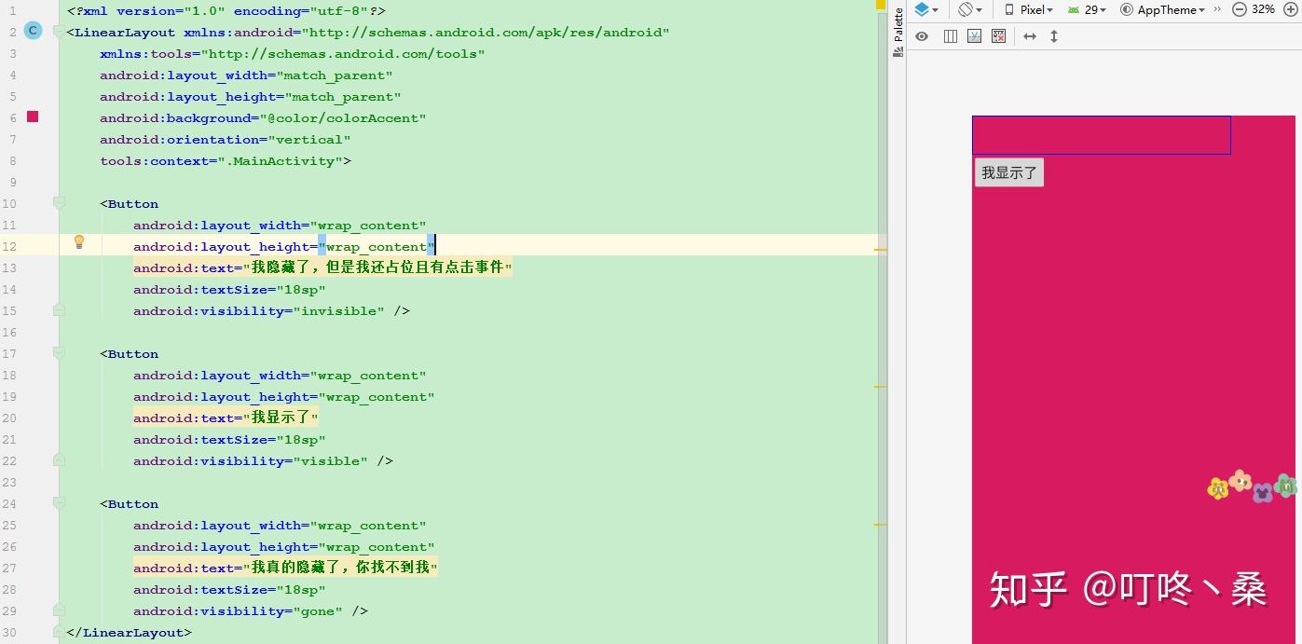Click text 我真的隐藏了，你找不到我
This screenshot has height=644, width=1302.
tap(341, 568)
